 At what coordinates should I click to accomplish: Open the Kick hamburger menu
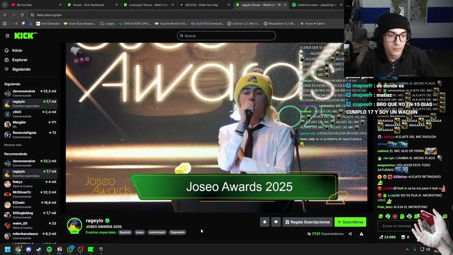click(x=7, y=36)
